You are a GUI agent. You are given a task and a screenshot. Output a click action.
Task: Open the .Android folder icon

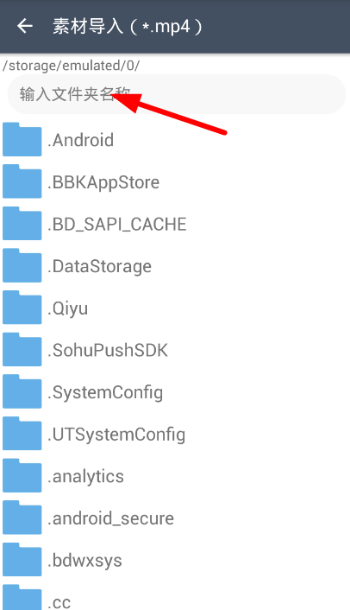click(x=22, y=140)
